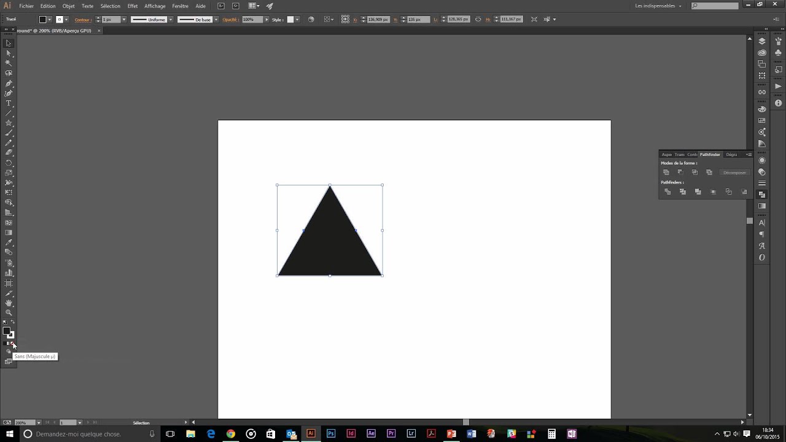786x442 pixels.
Task: Open the Objet menu
Action: pos(68,6)
